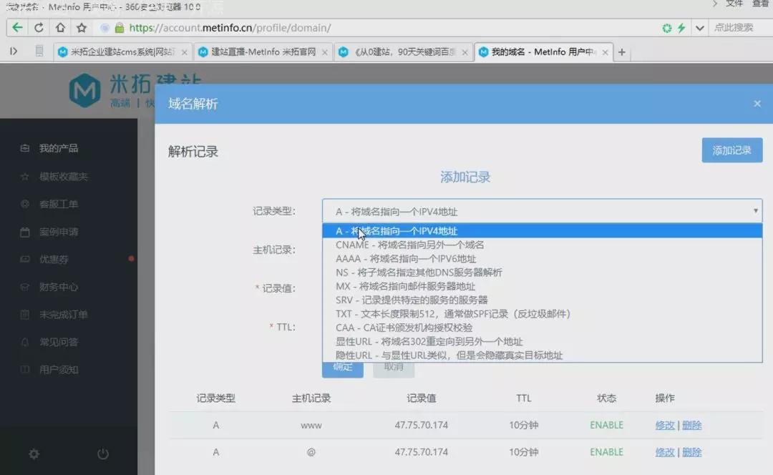Click the bookmark star icon
This screenshot has height=475, width=773.
[82, 27]
